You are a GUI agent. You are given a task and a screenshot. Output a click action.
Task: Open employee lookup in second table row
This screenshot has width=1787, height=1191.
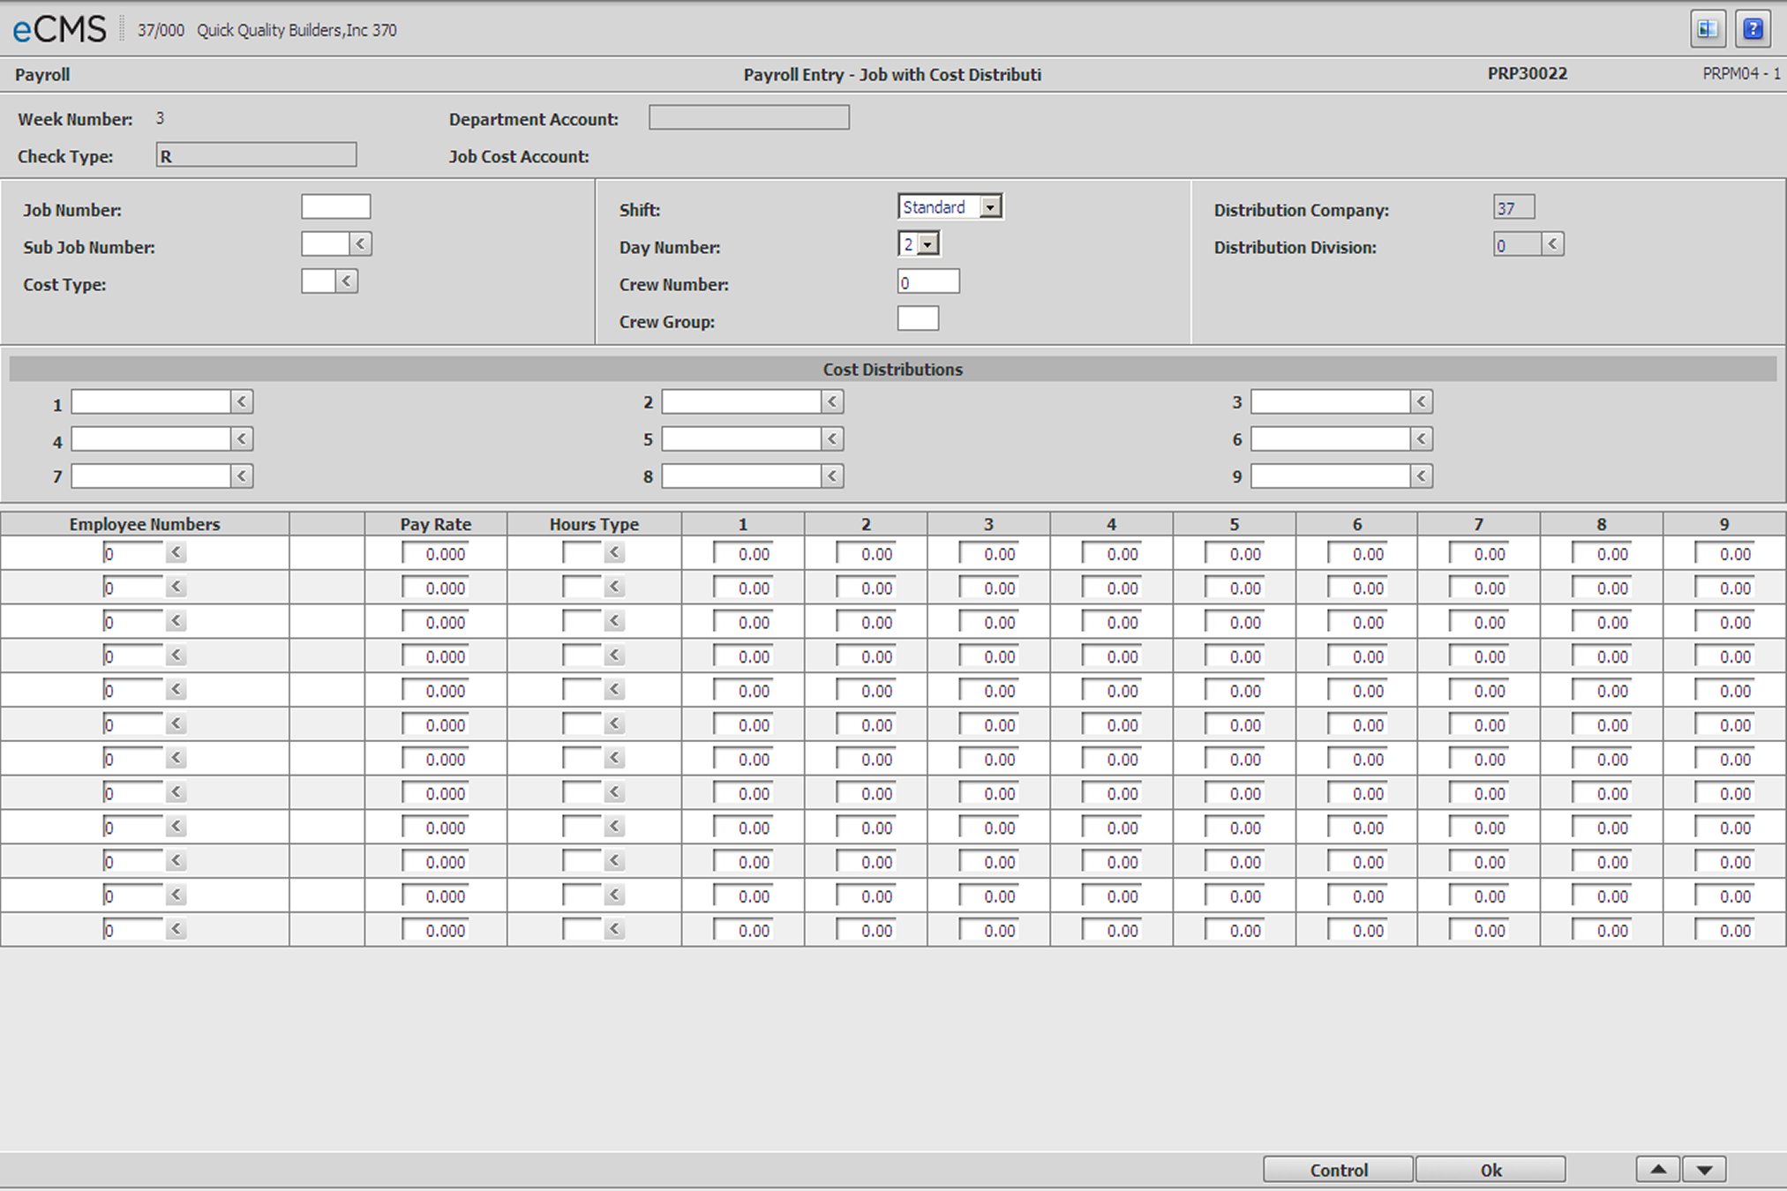pos(176,587)
